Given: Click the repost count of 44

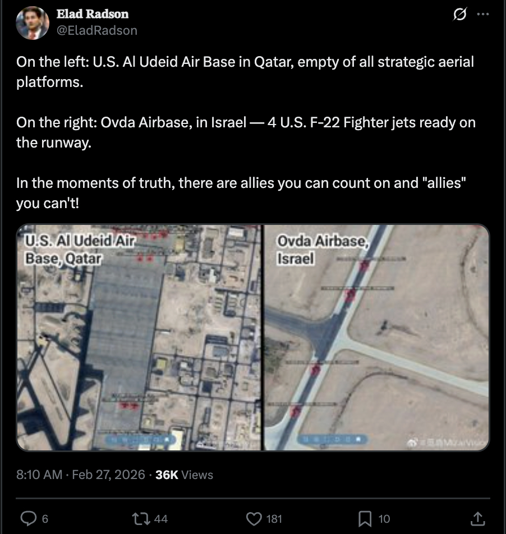Looking at the screenshot, I should point(160,519).
